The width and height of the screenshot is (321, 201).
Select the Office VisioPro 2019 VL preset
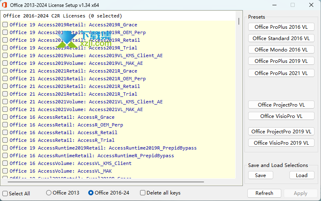click(281, 143)
